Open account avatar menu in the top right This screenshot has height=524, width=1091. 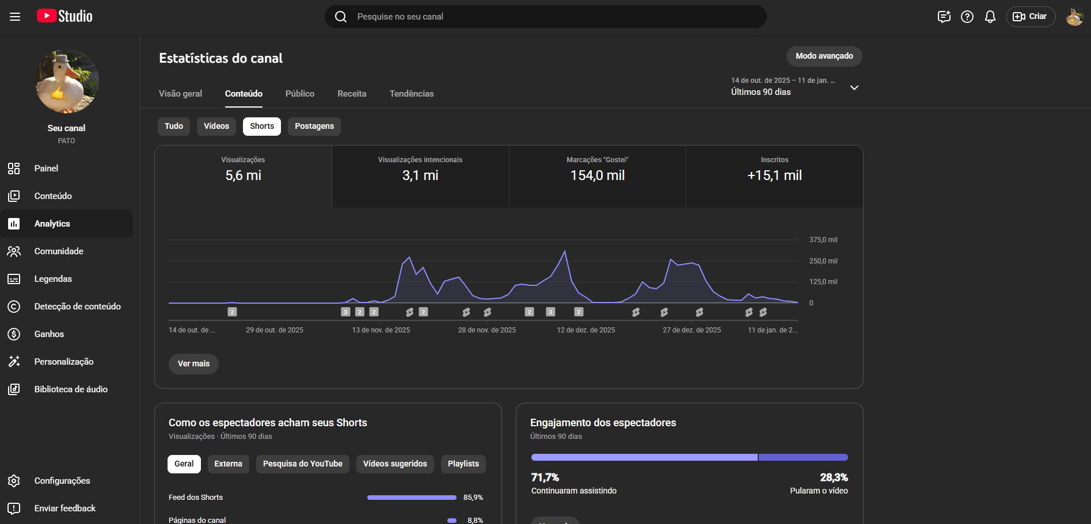click(1074, 17)
